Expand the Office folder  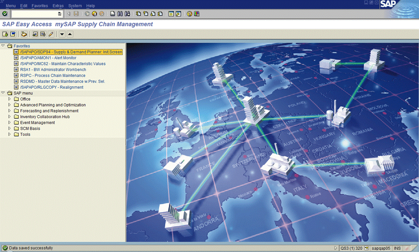[9, 99]
